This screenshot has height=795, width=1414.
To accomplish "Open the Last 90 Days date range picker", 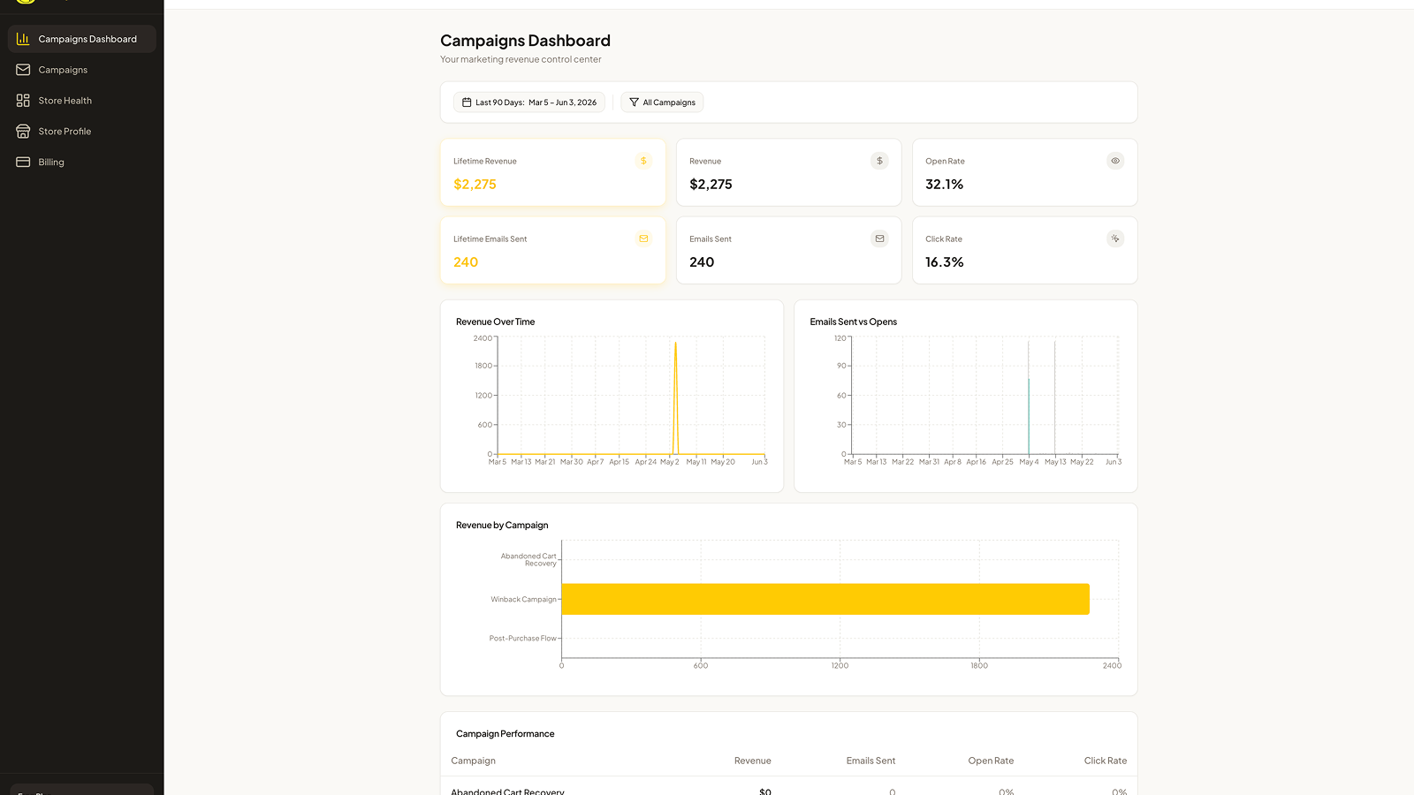I will point(529,102).
